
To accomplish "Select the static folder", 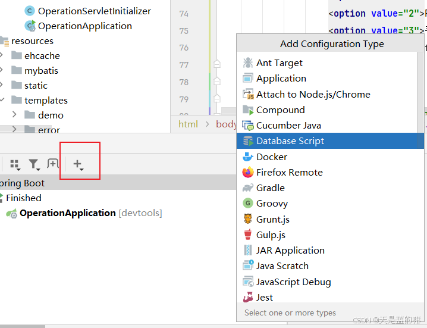I will [36, 86].
